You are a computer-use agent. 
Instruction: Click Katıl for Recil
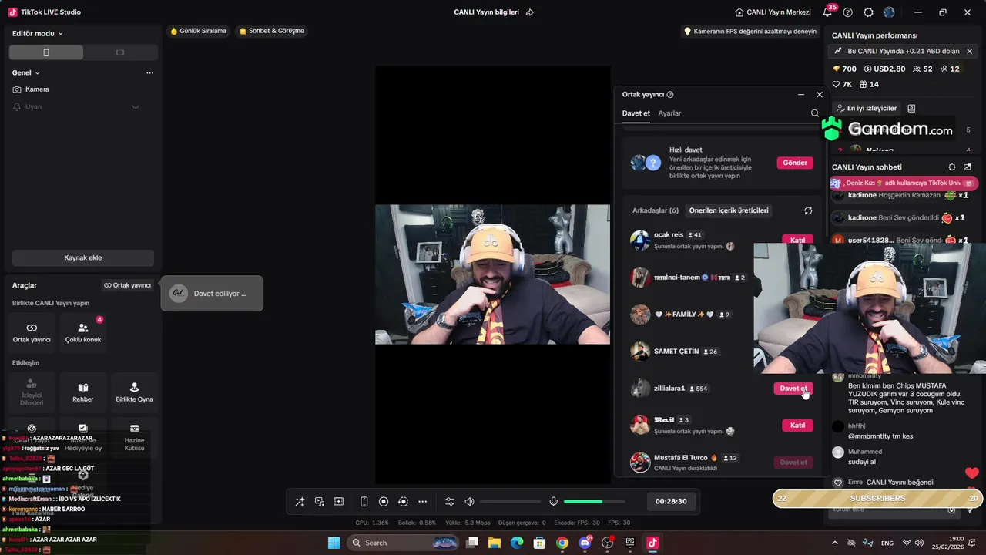tap(797, 425)
